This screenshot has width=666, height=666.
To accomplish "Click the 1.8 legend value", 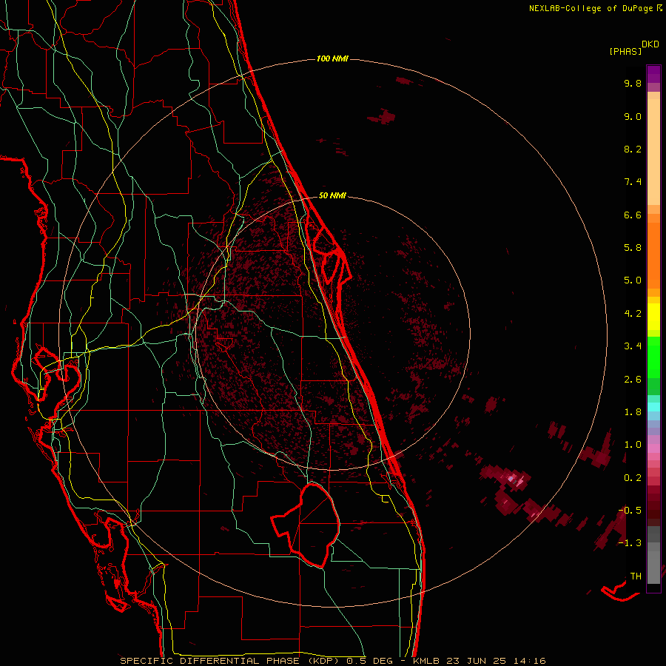I will 633,412.
